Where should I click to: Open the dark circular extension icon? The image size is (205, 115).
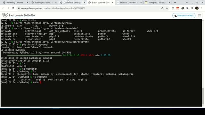183,8
